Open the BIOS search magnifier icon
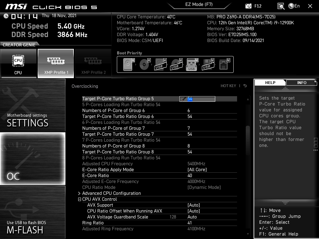319x239 pixels. point(281,6)
